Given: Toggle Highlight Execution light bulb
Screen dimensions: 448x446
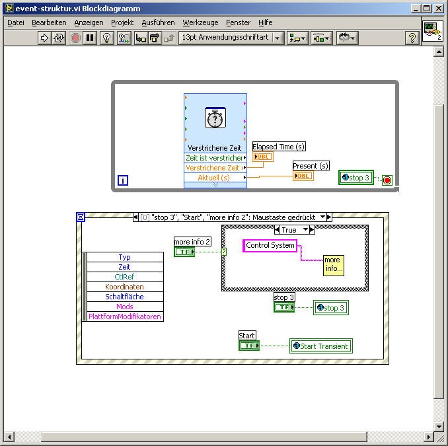Looking at the screenshot, I should coord(107,38).
